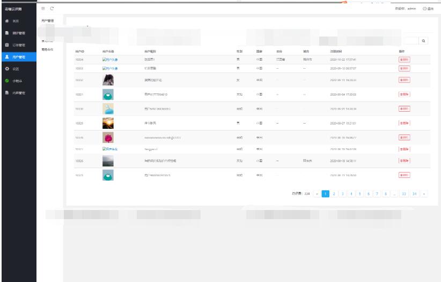Click the magnifier search button
441x282 pixels.
click(x=424, y=40)
